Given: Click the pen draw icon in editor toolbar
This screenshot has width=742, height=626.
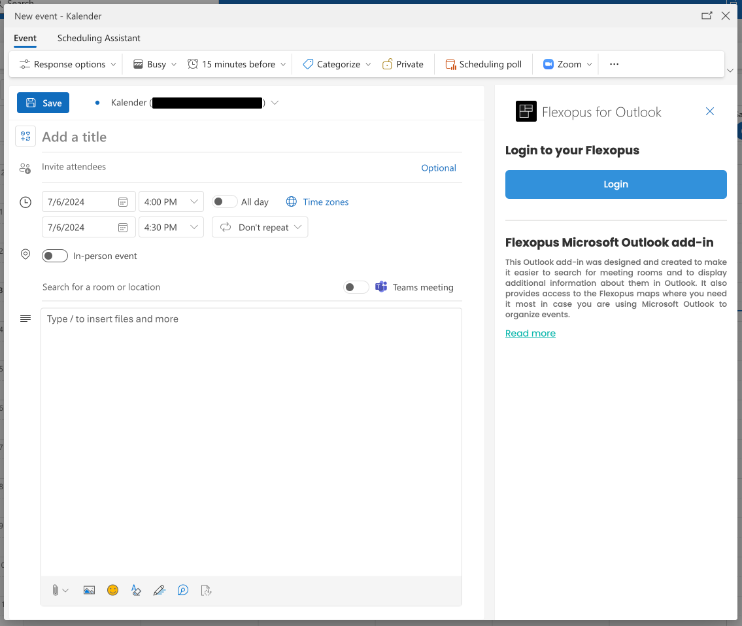Looking at the screenshot, I should pyautogui.click(x=159, y=590).
